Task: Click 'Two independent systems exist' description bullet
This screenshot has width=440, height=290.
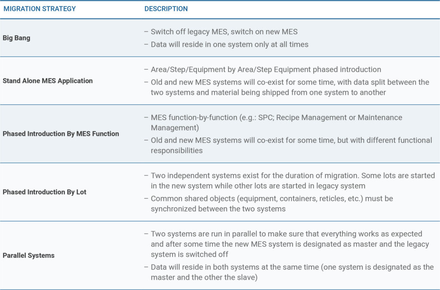Action: pyautogui.click(x=292, y=180)
